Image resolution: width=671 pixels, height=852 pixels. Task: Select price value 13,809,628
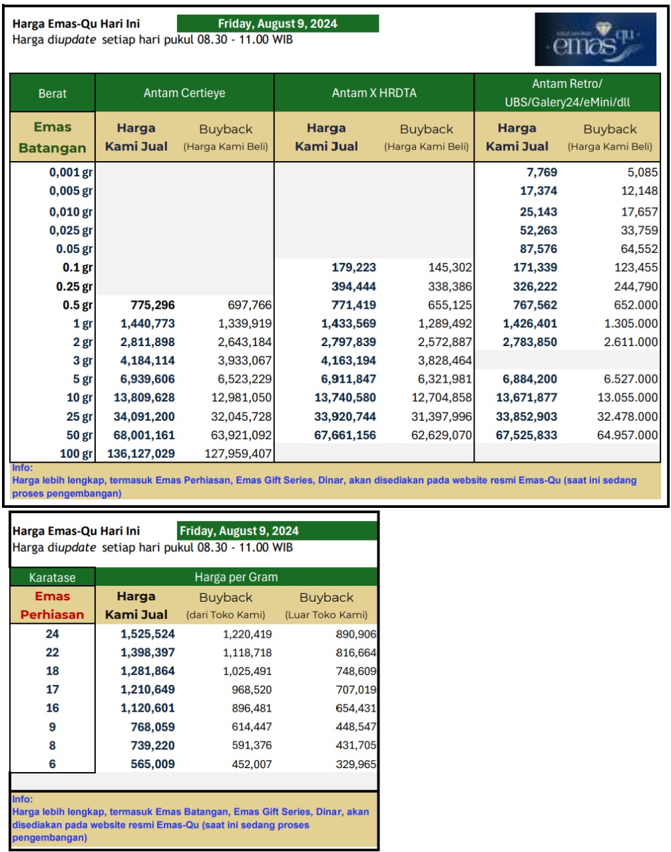pyautogui.click(x=144, y=398)
